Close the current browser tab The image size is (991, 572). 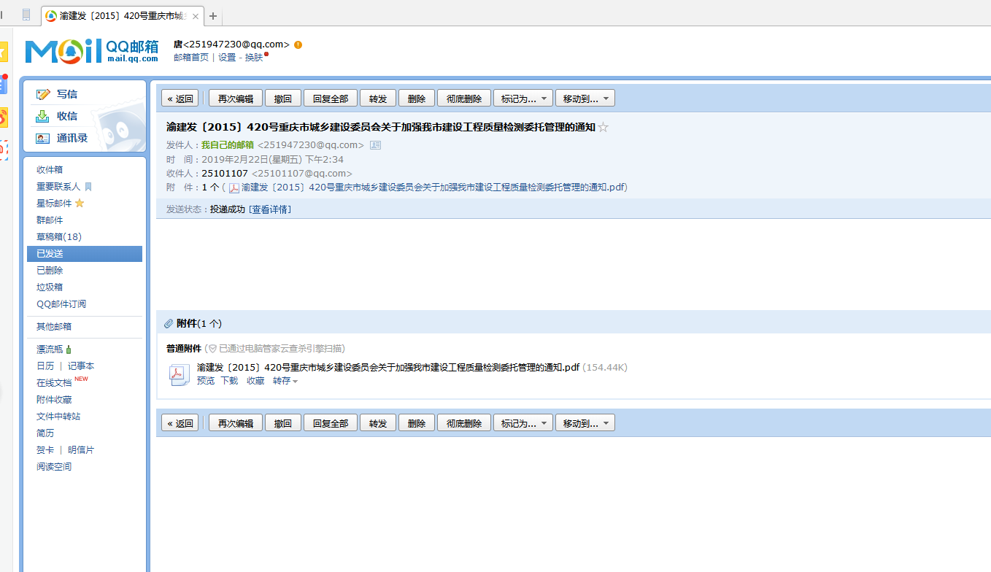point(196,16)
